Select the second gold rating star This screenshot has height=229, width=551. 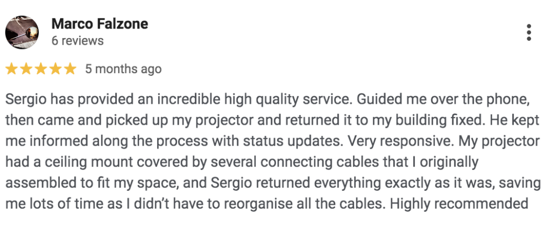click(26, 69)
